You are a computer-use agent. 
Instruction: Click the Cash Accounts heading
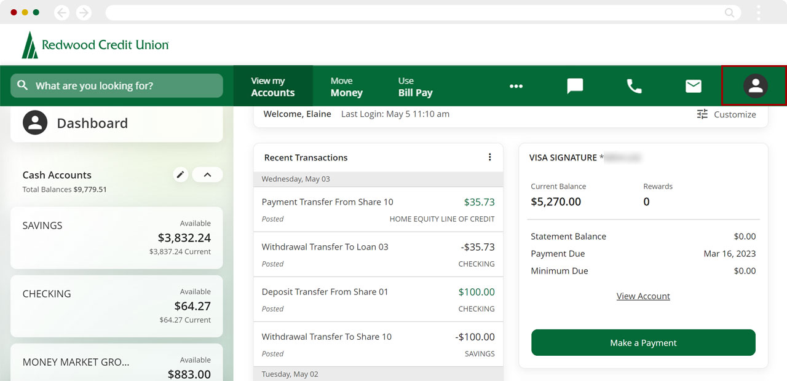point(57,175)
